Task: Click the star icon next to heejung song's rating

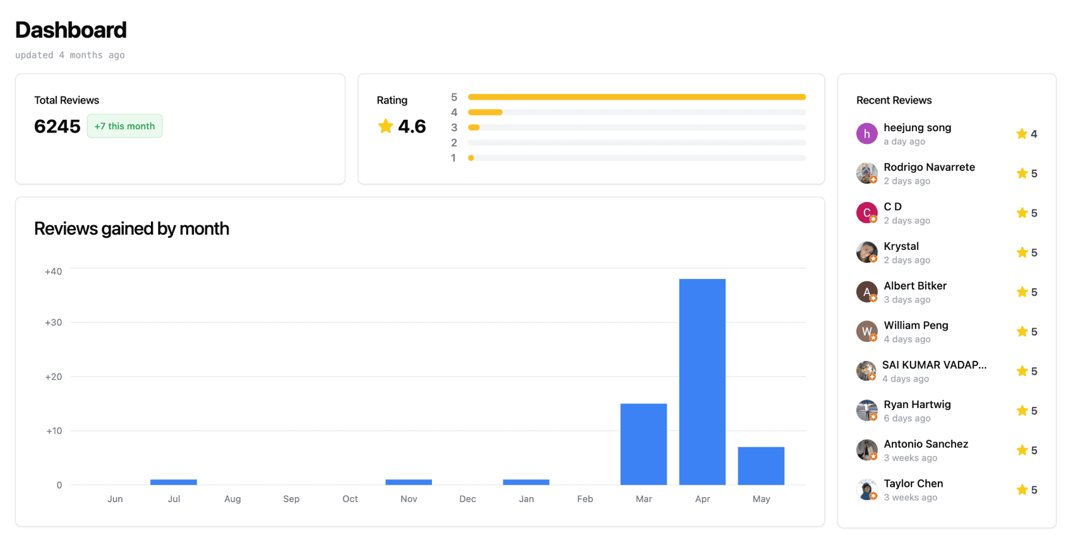Action: click(x=1021, y=134)
